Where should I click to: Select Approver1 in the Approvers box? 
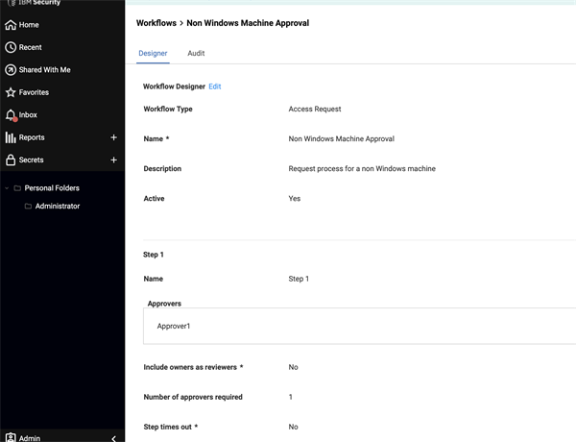click(174, 326)
